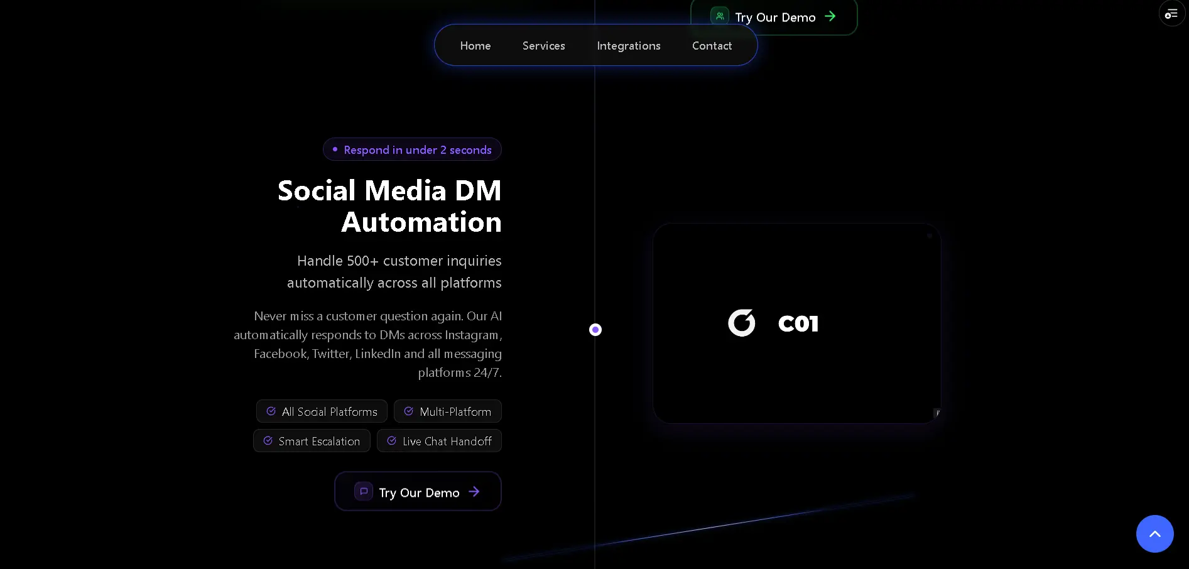Open the accessibility widget in the top-right corner

(1171, 13)
